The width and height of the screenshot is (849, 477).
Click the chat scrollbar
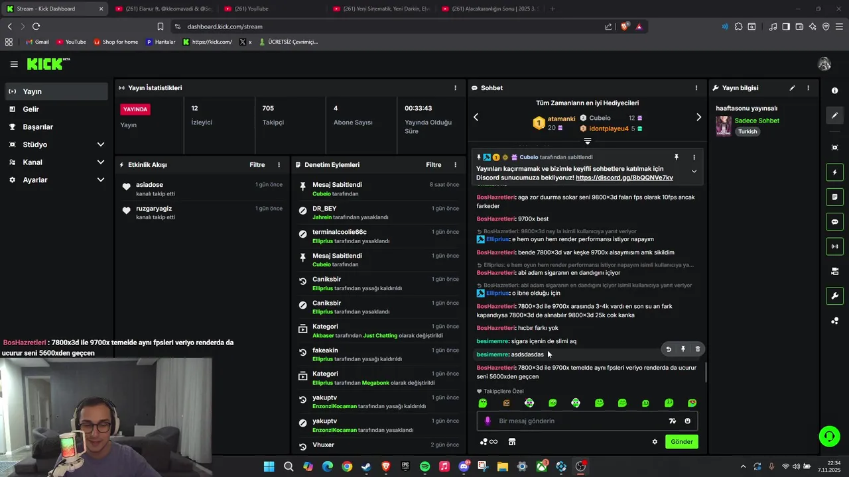point(706,372)
